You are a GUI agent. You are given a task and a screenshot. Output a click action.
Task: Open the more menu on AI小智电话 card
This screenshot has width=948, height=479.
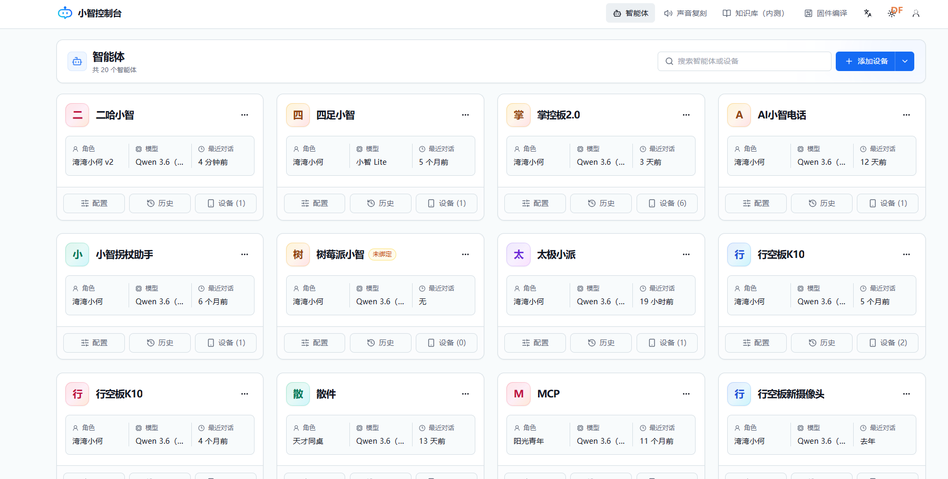pos(906,115)
